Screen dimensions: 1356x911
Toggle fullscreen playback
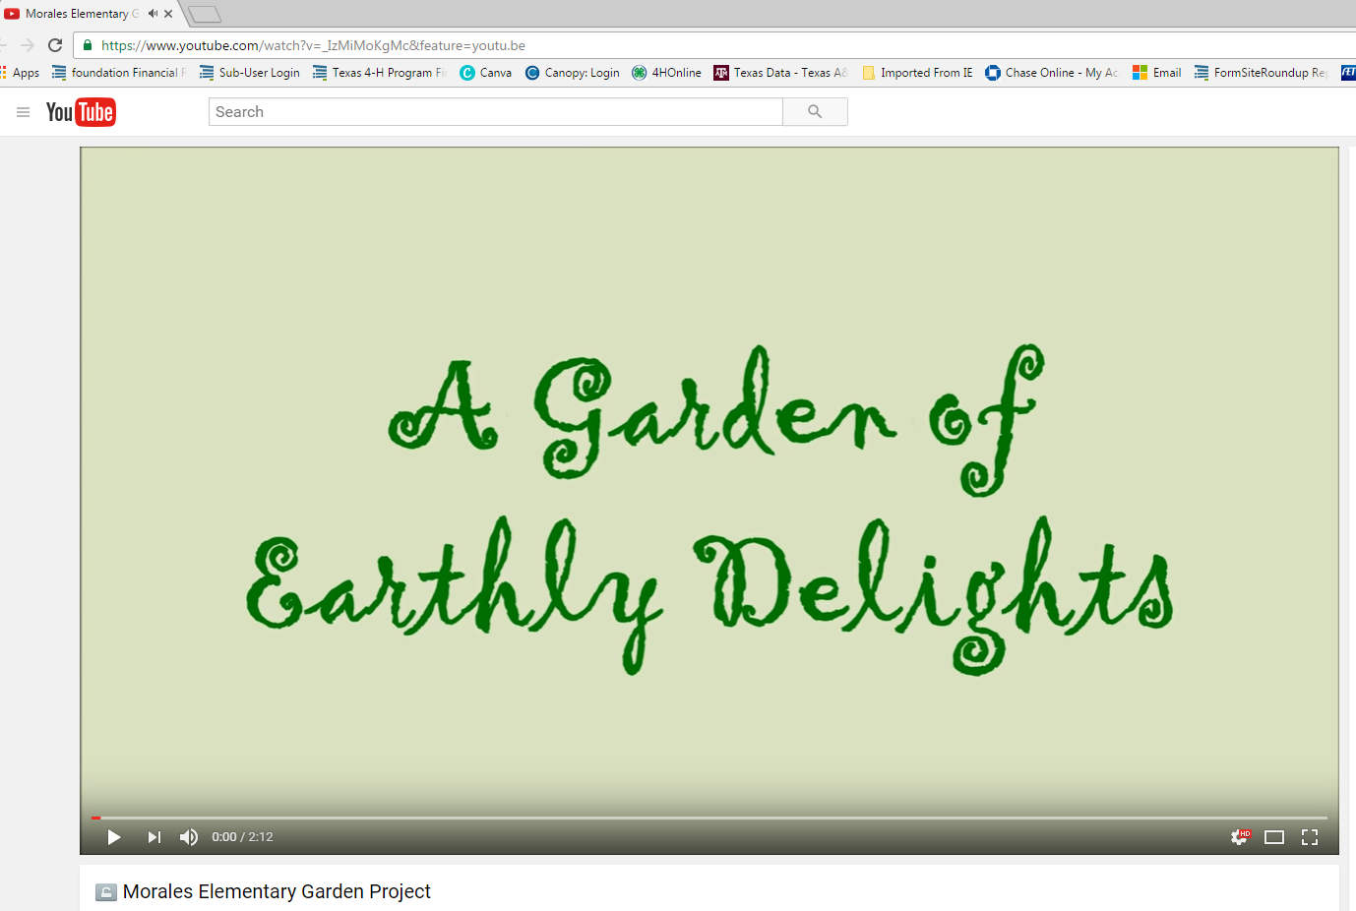1310,837
